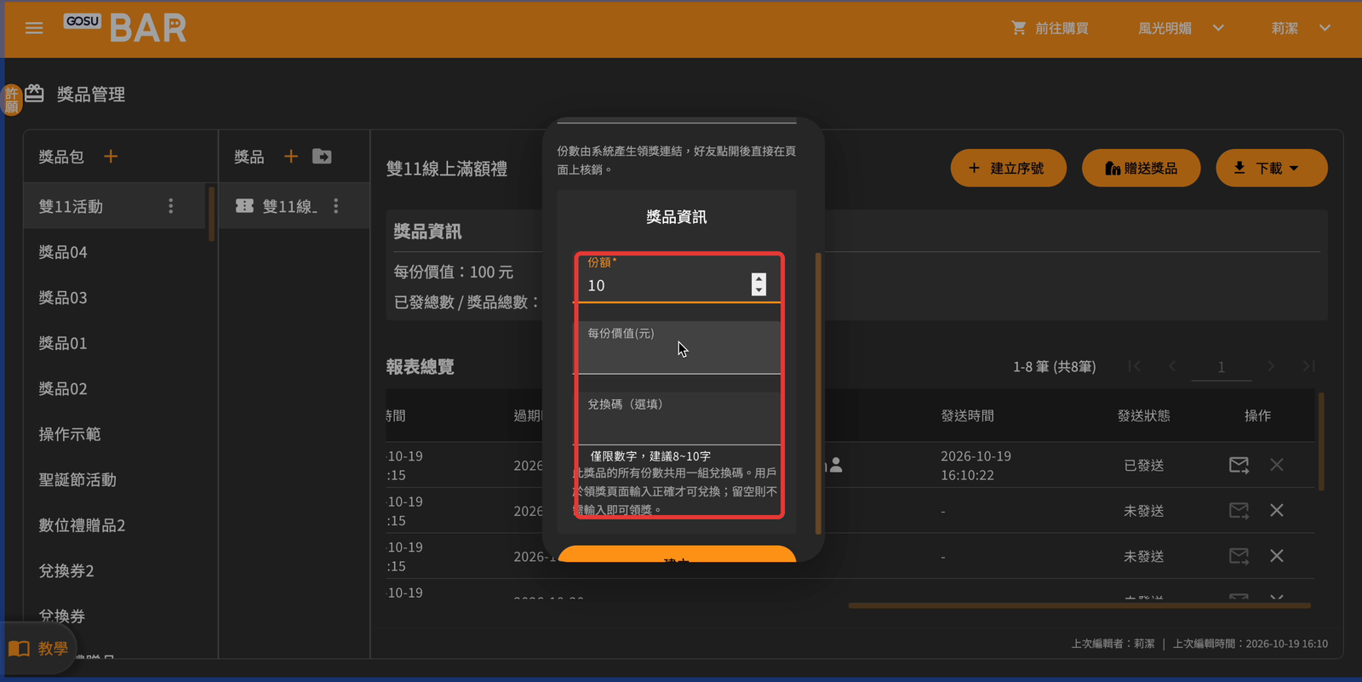Click the 份額 number input field
The height and width of the screenshot is (682, 1362).
pos(677,278)
